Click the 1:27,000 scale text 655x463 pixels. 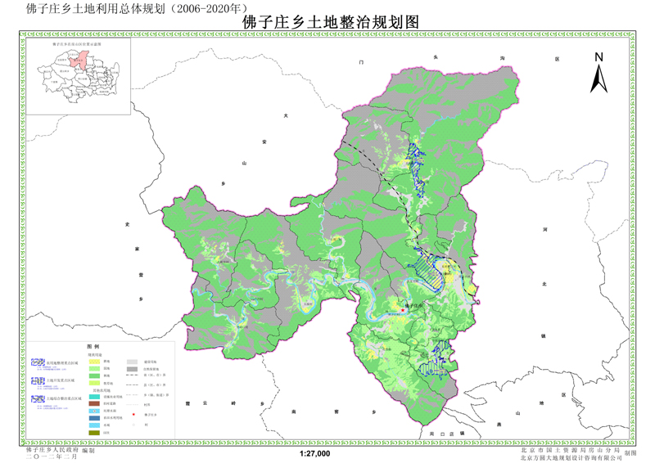point(315,453)
